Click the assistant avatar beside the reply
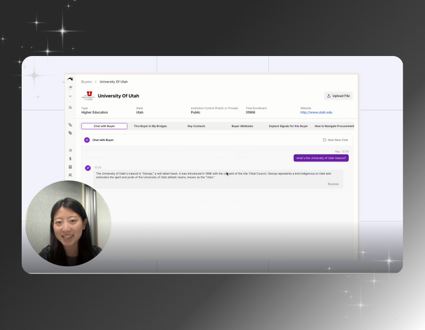425x330 pixels. [88, 168]
